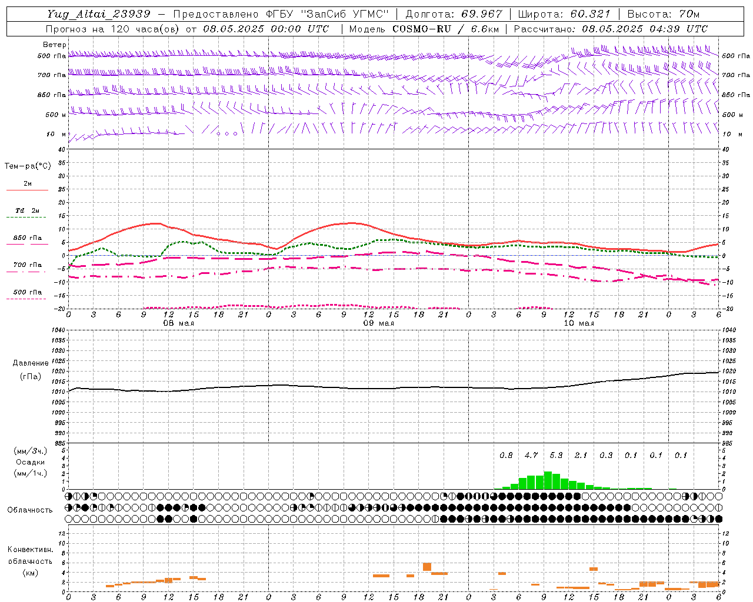Image resolution: width=753 pixels, height=602 pixels.
Task: Select the 850 гПа temperature legend entry
Action: [x=28, y=240]
